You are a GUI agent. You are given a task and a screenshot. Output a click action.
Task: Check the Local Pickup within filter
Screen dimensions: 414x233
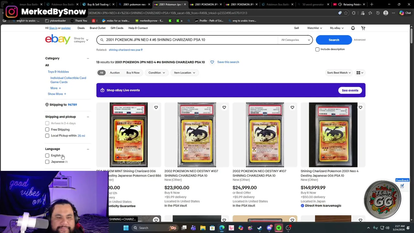47,136
